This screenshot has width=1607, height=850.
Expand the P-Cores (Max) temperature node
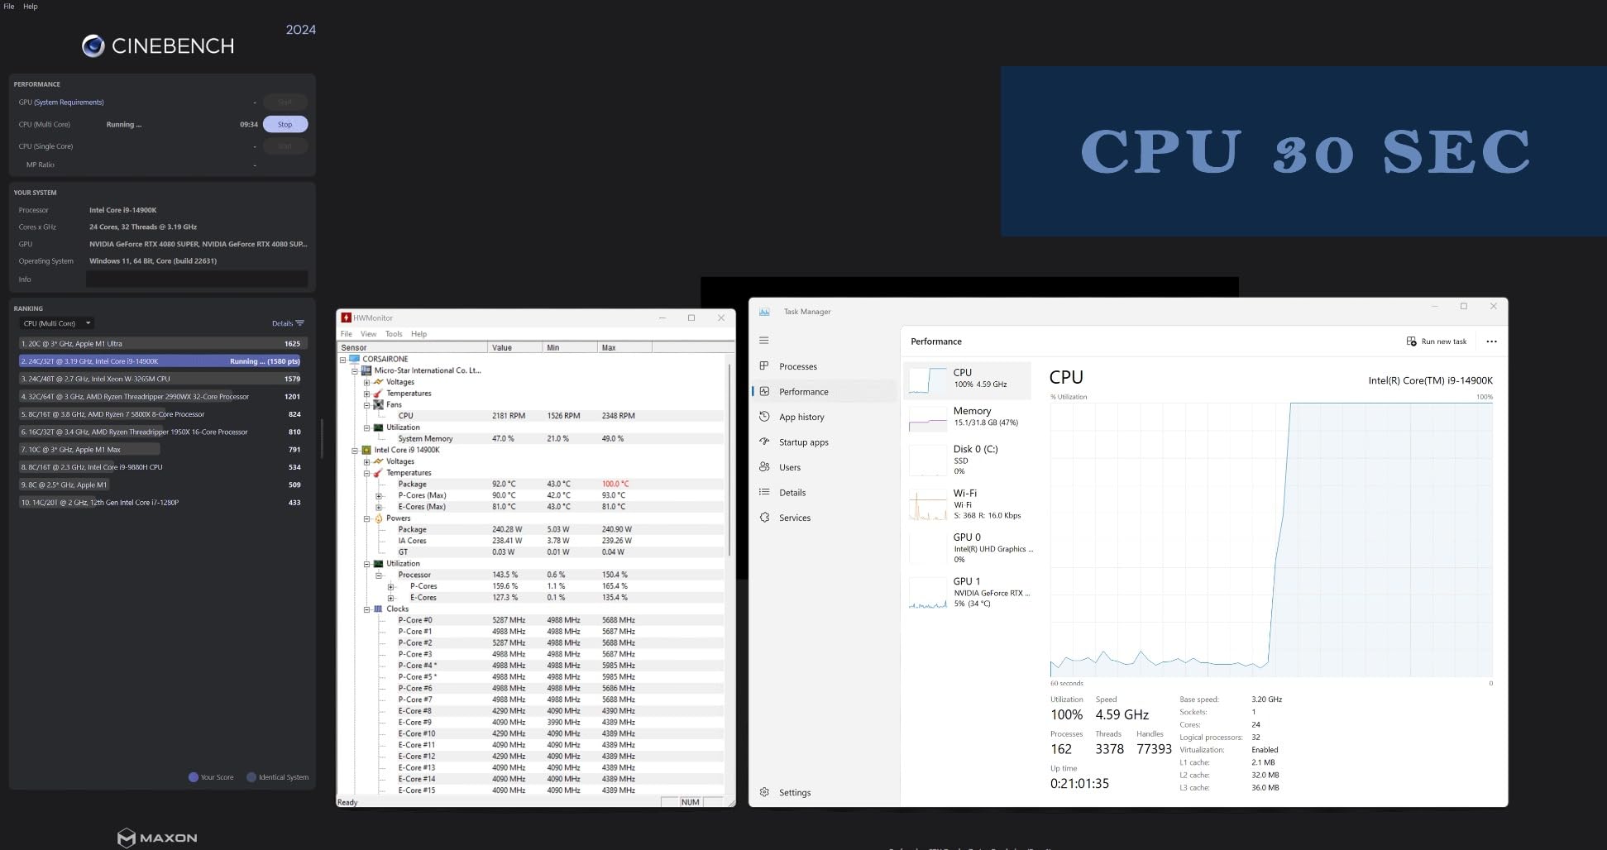tap(379, 495)
